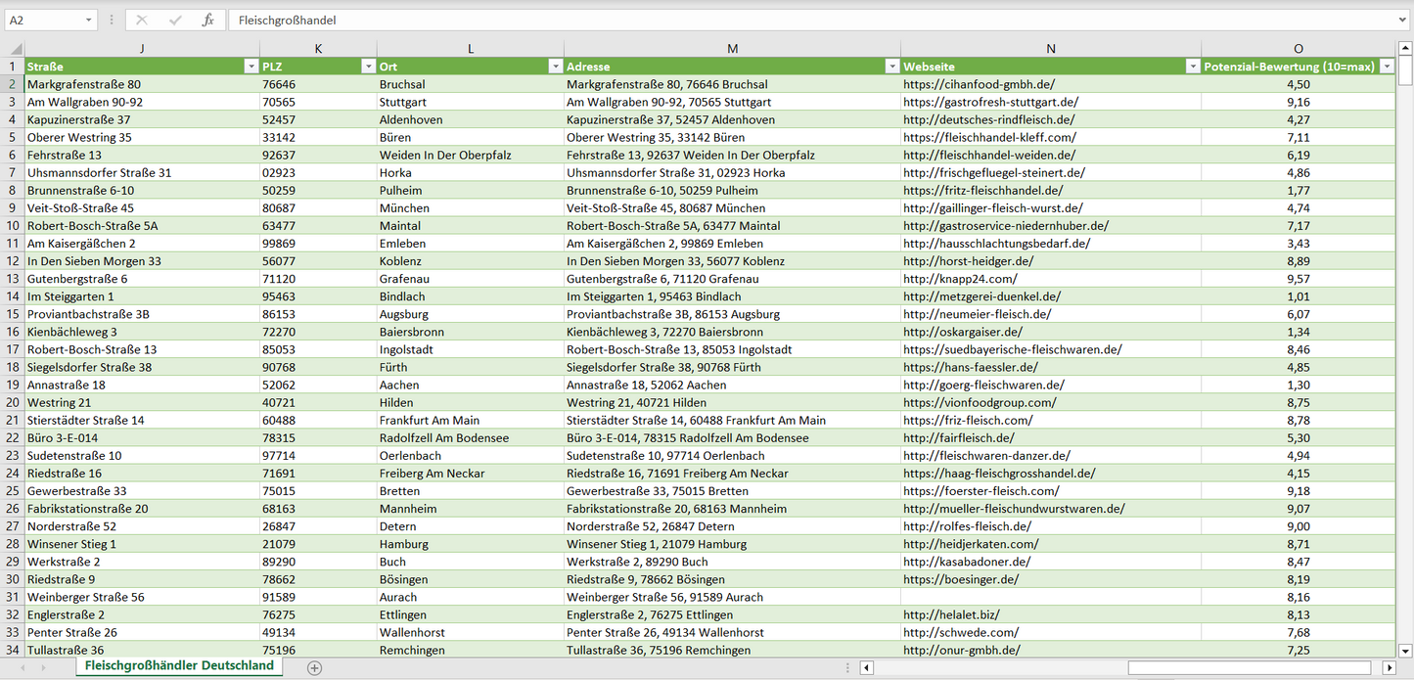Open the PLZ column filter dropdown

(x=368, y=67)
